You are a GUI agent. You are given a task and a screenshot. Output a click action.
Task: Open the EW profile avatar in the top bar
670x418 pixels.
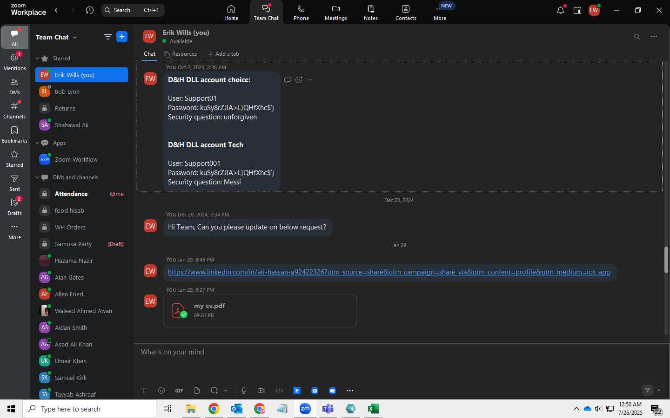[594, 10]
